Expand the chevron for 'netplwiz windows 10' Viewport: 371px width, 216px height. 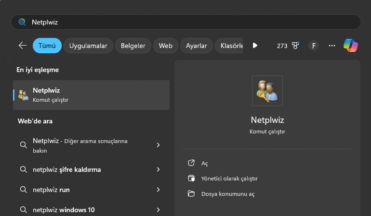coord(159,209)
